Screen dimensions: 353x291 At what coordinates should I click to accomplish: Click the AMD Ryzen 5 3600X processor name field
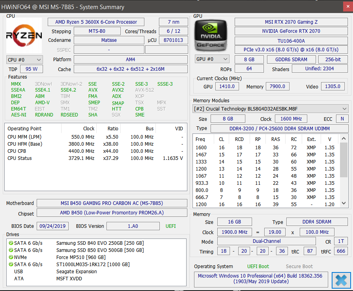click(96, 22)
